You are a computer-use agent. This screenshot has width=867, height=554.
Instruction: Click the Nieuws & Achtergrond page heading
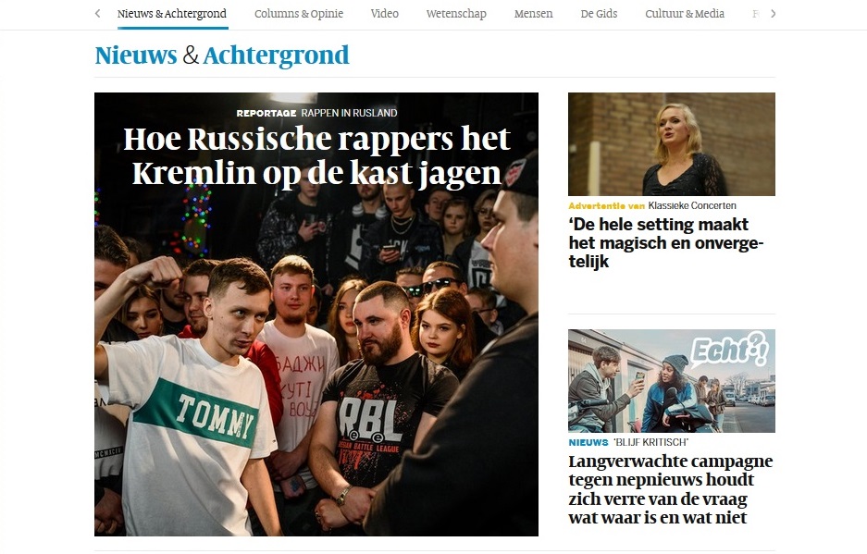pos(222,55)
